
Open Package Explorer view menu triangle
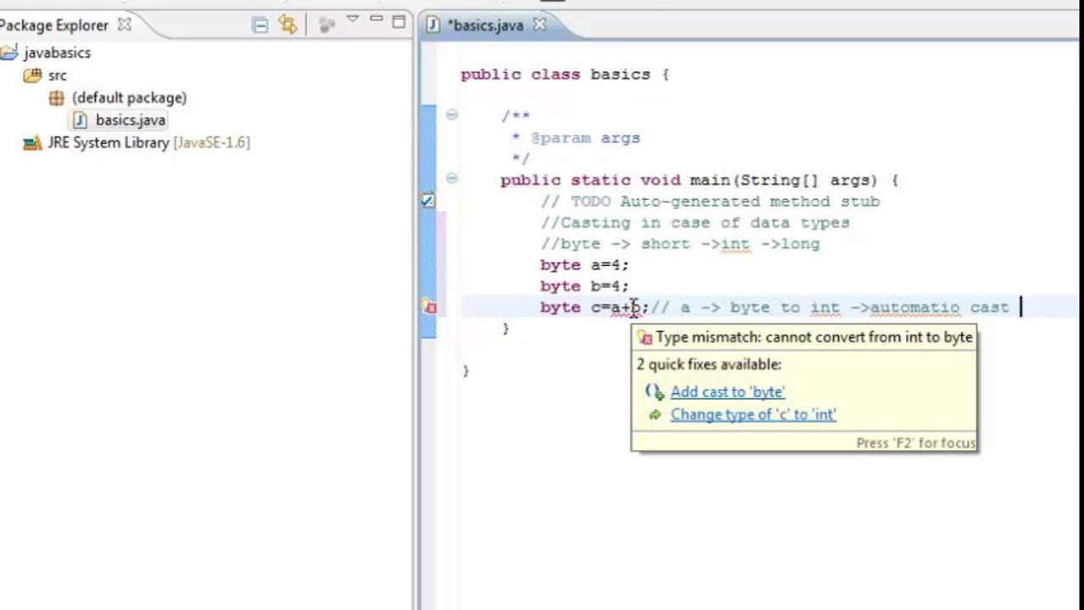[353, 19]
